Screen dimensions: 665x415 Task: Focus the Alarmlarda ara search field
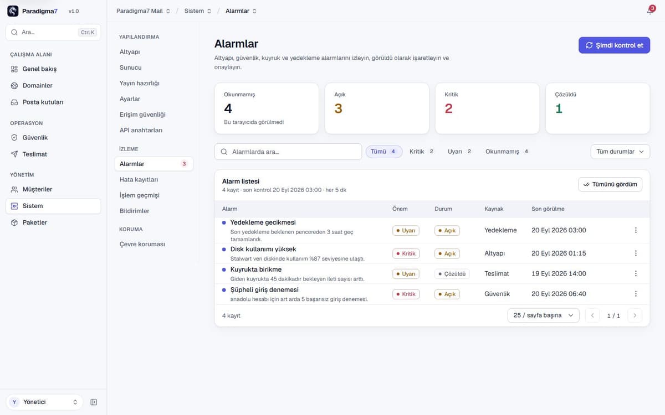288,152
